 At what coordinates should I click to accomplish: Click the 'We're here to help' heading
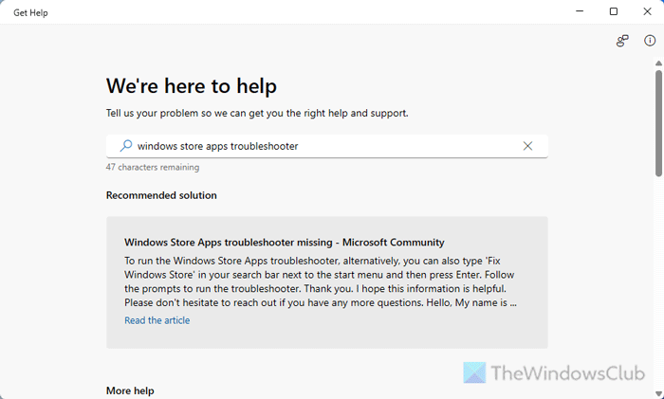click(192, 86)
